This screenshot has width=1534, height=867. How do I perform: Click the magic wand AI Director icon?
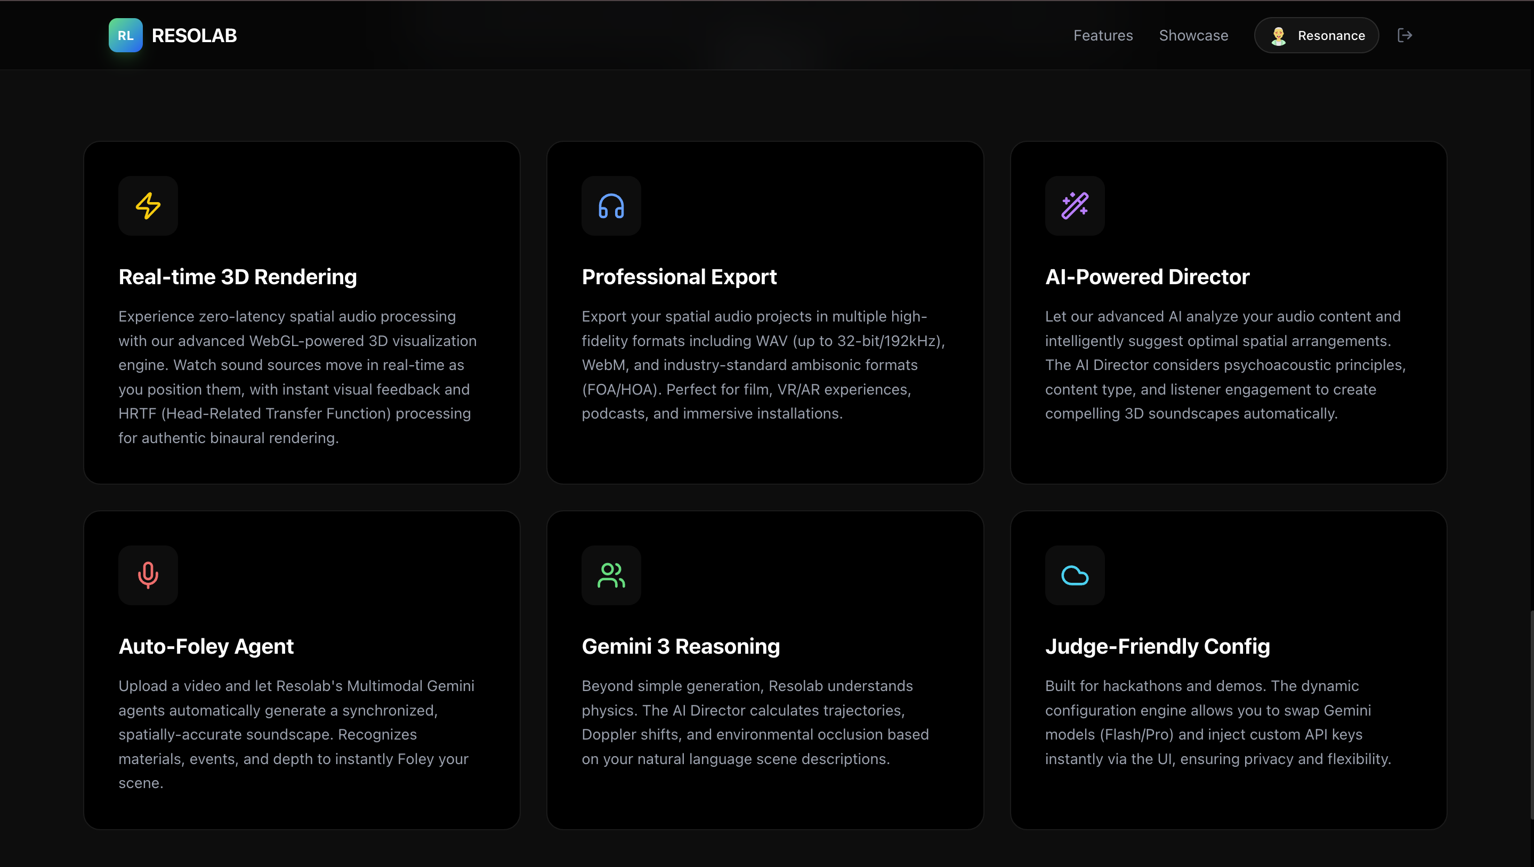[x=1074, y=206]
